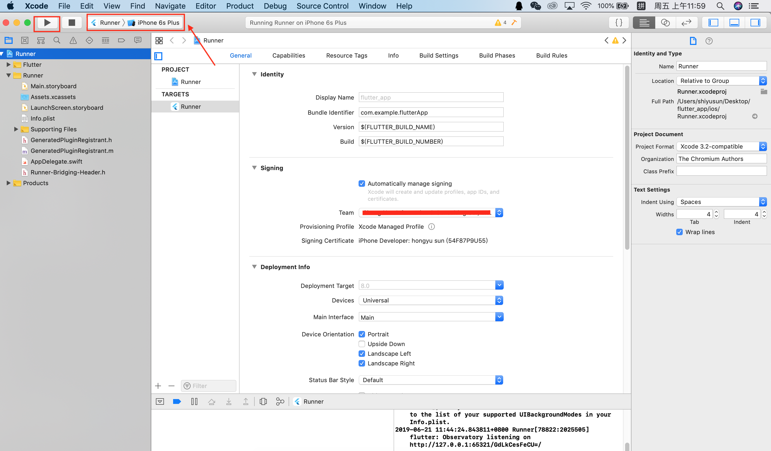Expand the Flutter folder in navigator
The image size is (771, 451).
(x=9, y=65)
